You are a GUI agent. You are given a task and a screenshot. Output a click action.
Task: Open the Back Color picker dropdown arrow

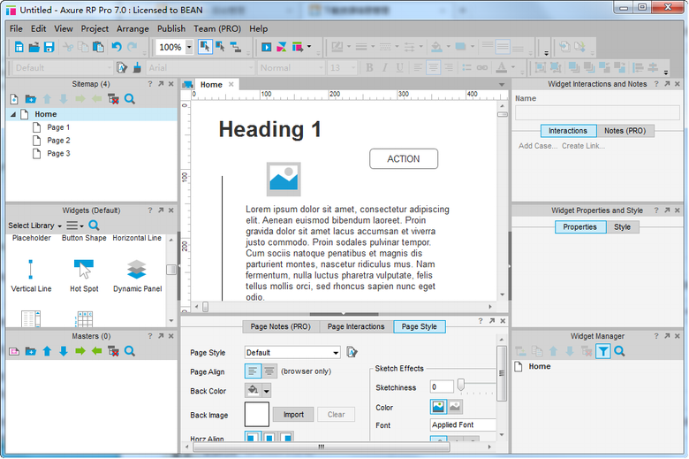(266, 390)
